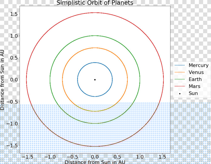Click the y-axis label 'Distance from Sun in AU'

[x=2, y=80]
